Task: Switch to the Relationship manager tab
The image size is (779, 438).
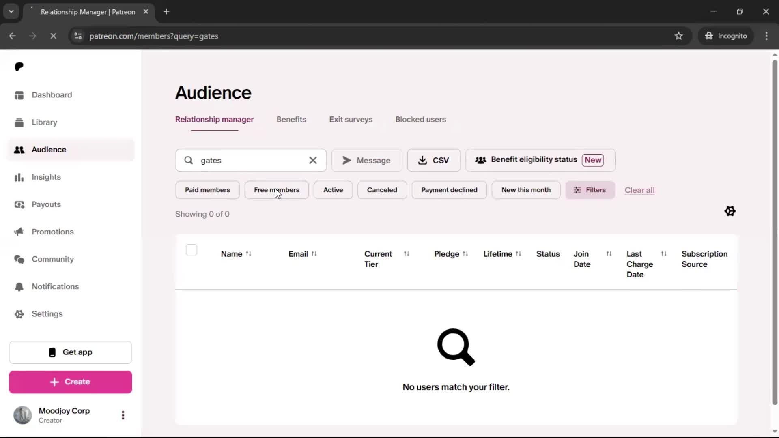Action: [214, 119]
